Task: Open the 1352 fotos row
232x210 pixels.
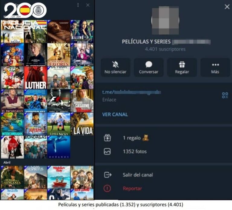Action: (x=163, y=152)
